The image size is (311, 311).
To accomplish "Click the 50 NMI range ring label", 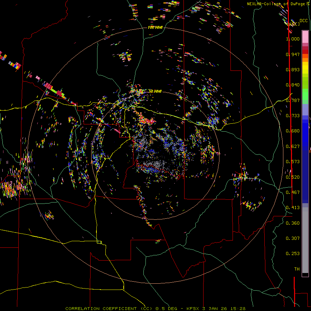I will click(155, 91).
